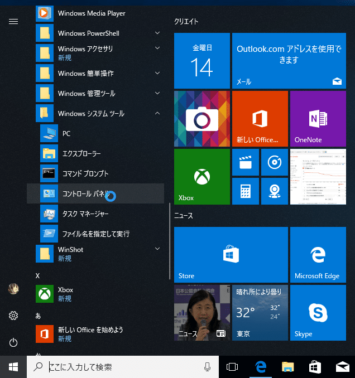
Task: Click the app list scrollbar
Action: [x=170, y=241]
